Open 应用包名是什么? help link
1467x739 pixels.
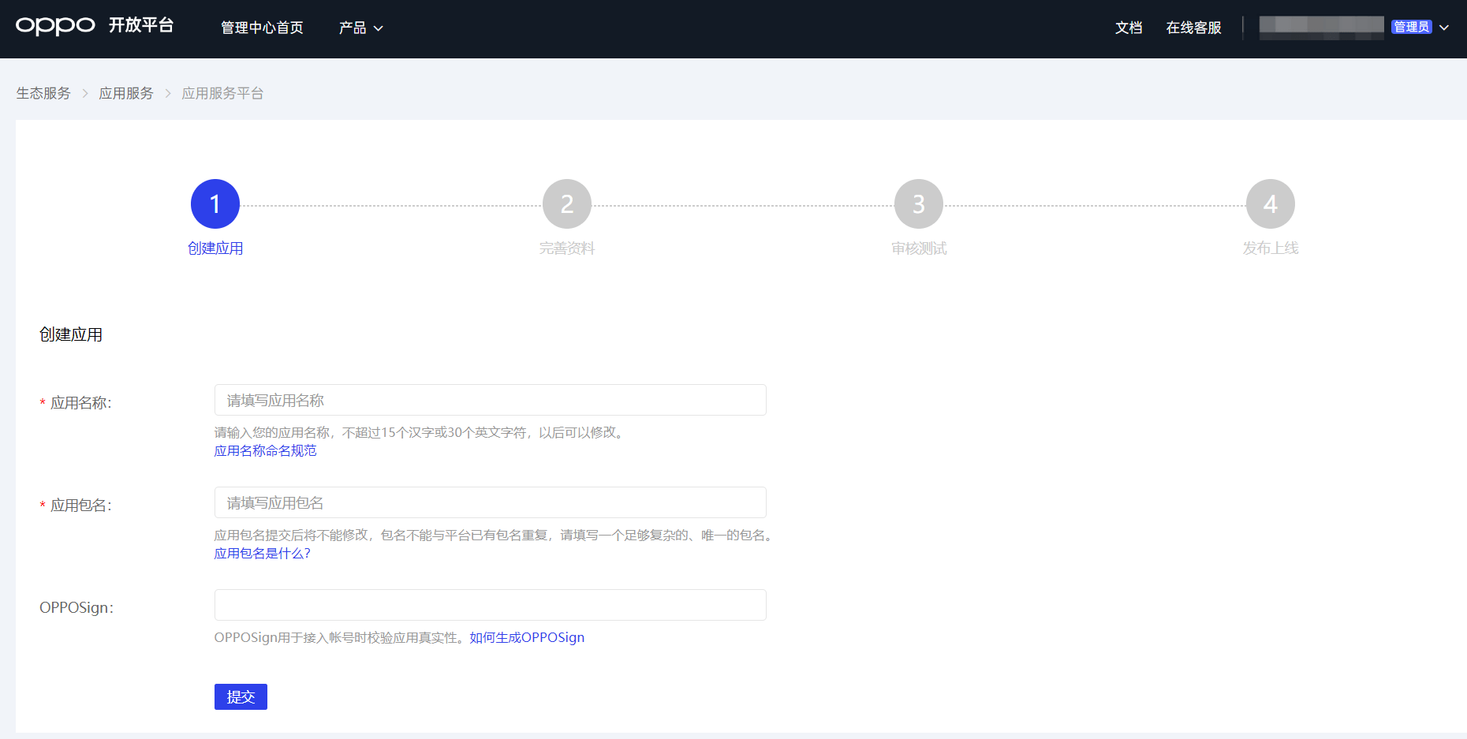[x=262, y=553]
